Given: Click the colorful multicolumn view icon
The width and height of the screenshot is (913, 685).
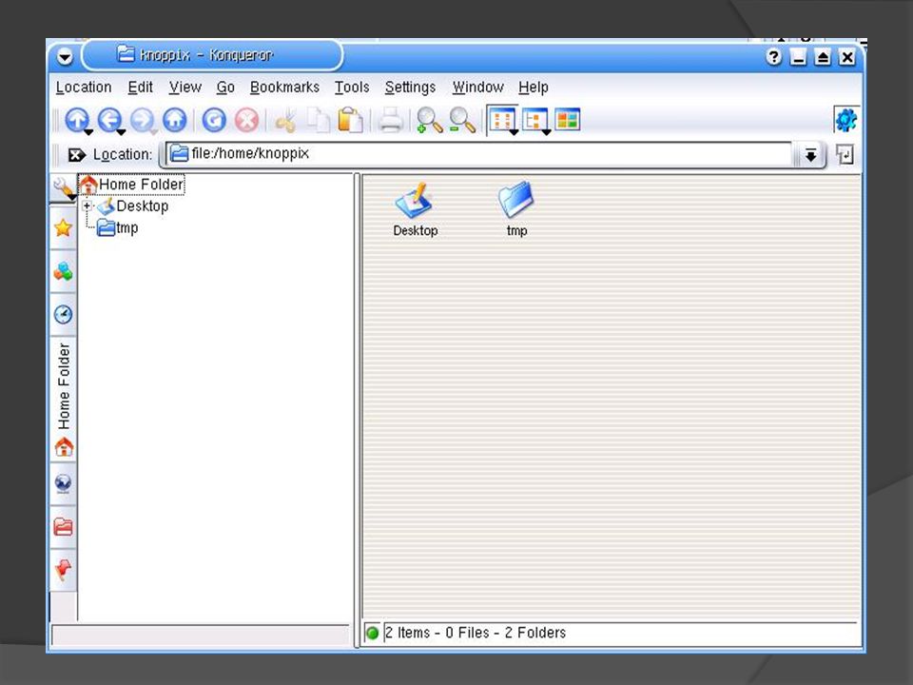Looking at the screenshot, I should click(567, 120).
